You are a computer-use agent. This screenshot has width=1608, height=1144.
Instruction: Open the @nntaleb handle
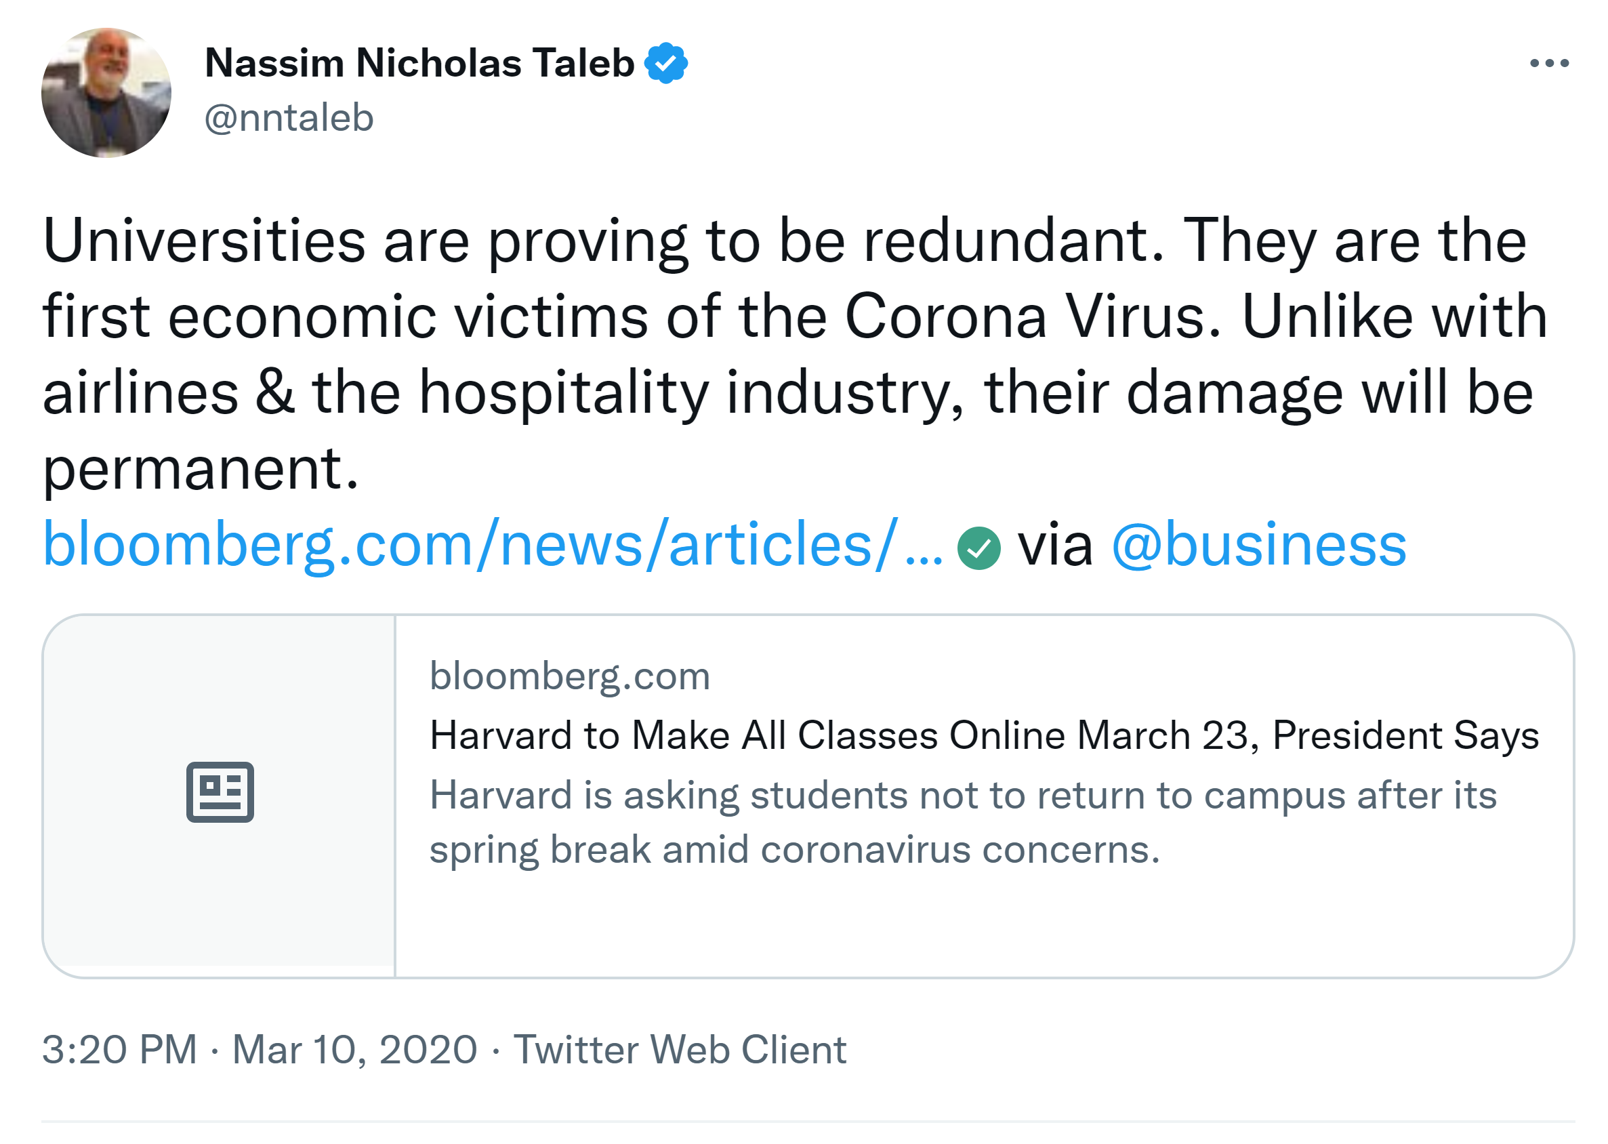289,118
